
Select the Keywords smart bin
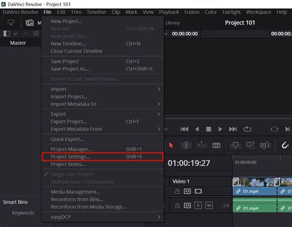23,213
